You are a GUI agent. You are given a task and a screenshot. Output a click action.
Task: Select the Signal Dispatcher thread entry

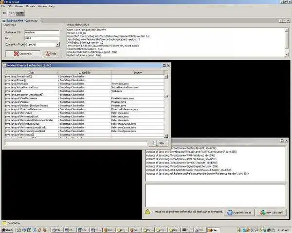182,166
